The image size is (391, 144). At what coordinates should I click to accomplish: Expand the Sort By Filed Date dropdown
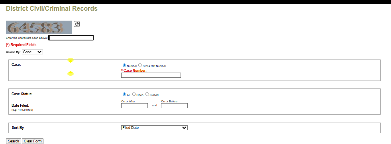click(154, 128)
